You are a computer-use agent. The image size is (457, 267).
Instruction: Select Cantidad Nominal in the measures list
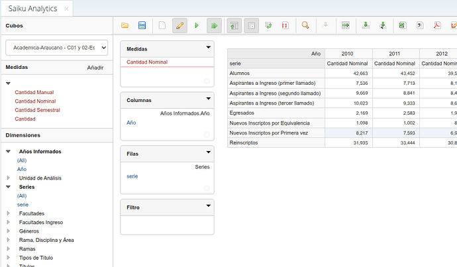click(x=35, y=101)
